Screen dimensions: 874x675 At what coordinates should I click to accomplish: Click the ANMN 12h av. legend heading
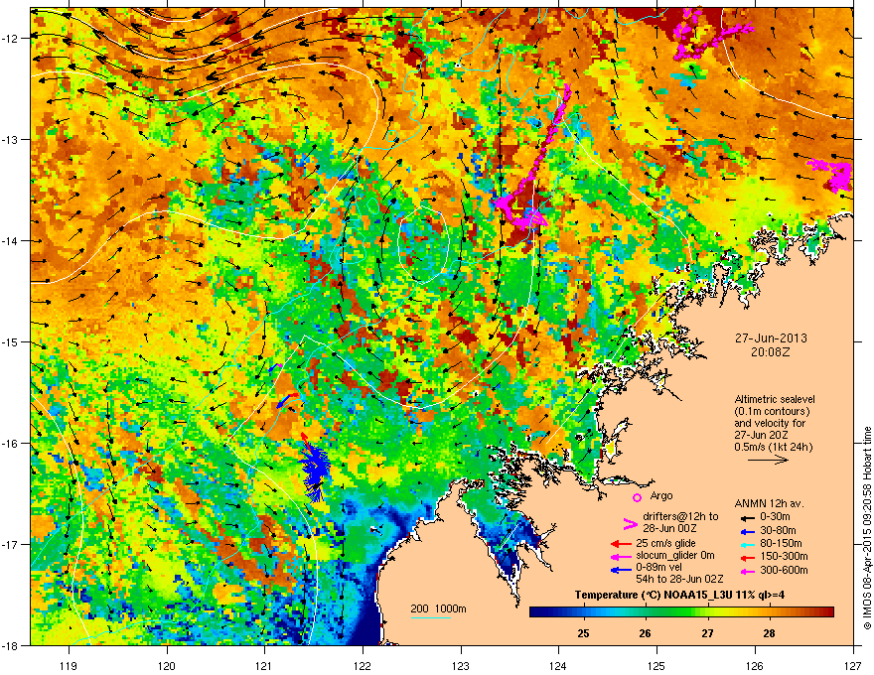(769, 503)
